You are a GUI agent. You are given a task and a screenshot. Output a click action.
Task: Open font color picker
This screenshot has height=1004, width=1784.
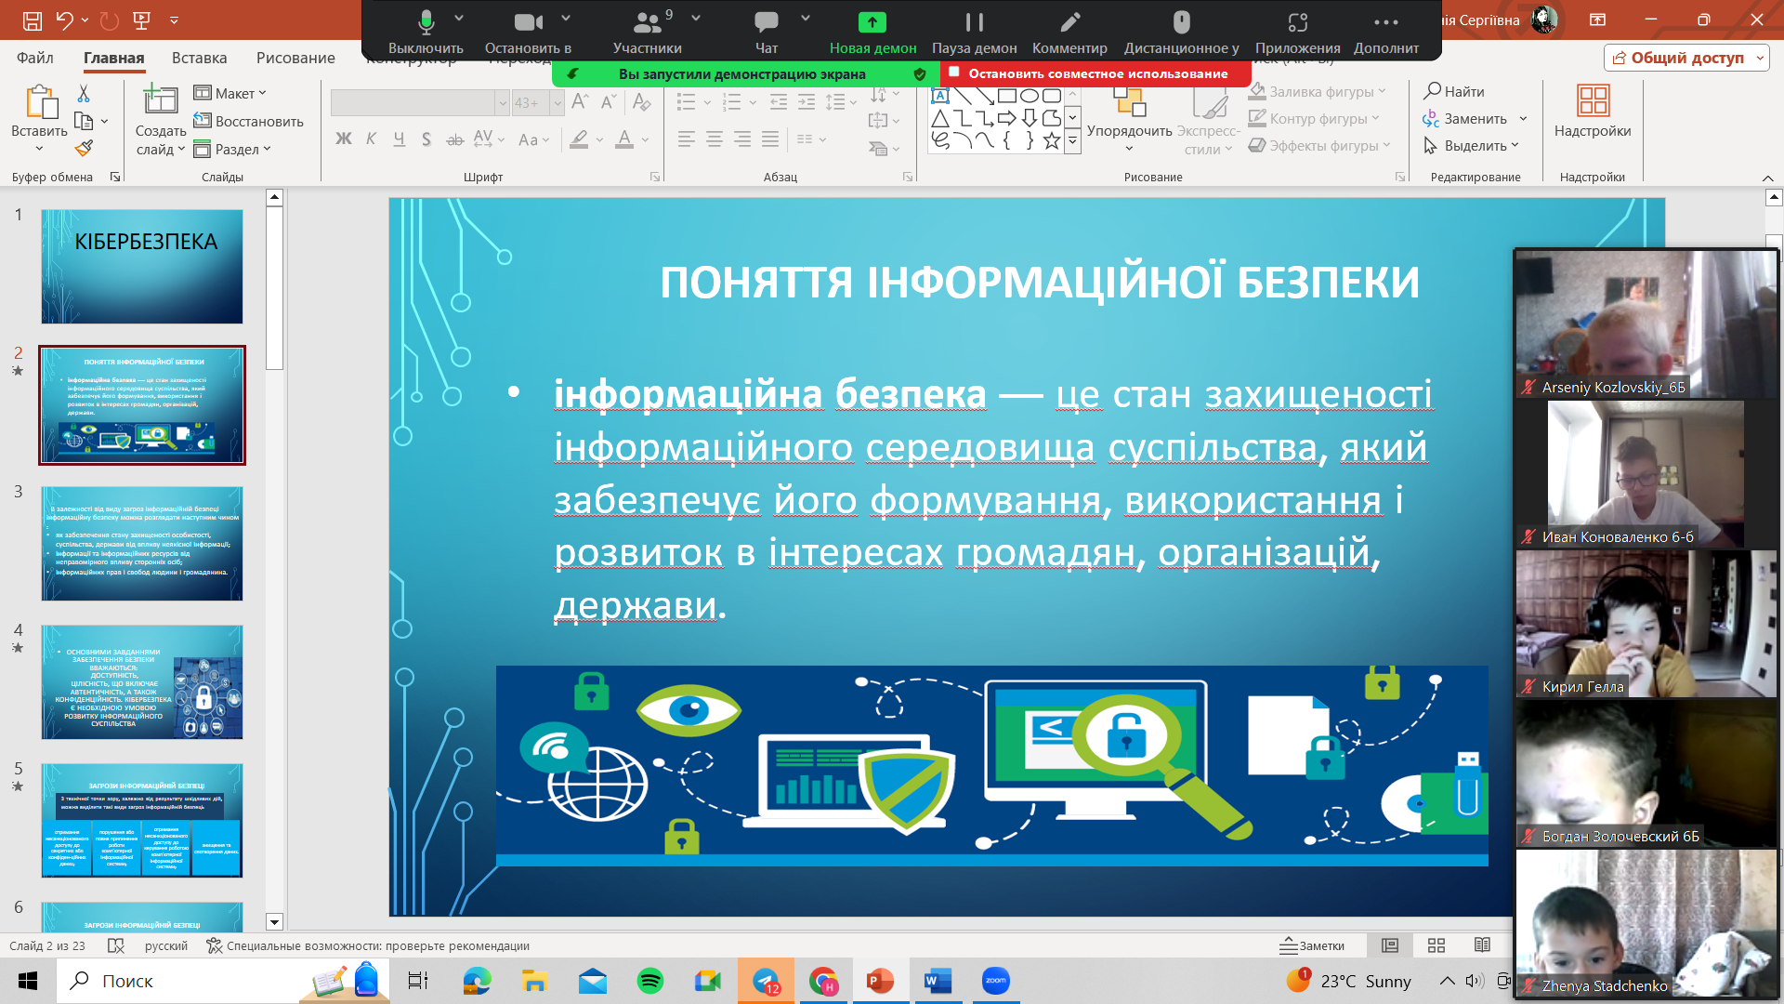(x=625, y=139)
